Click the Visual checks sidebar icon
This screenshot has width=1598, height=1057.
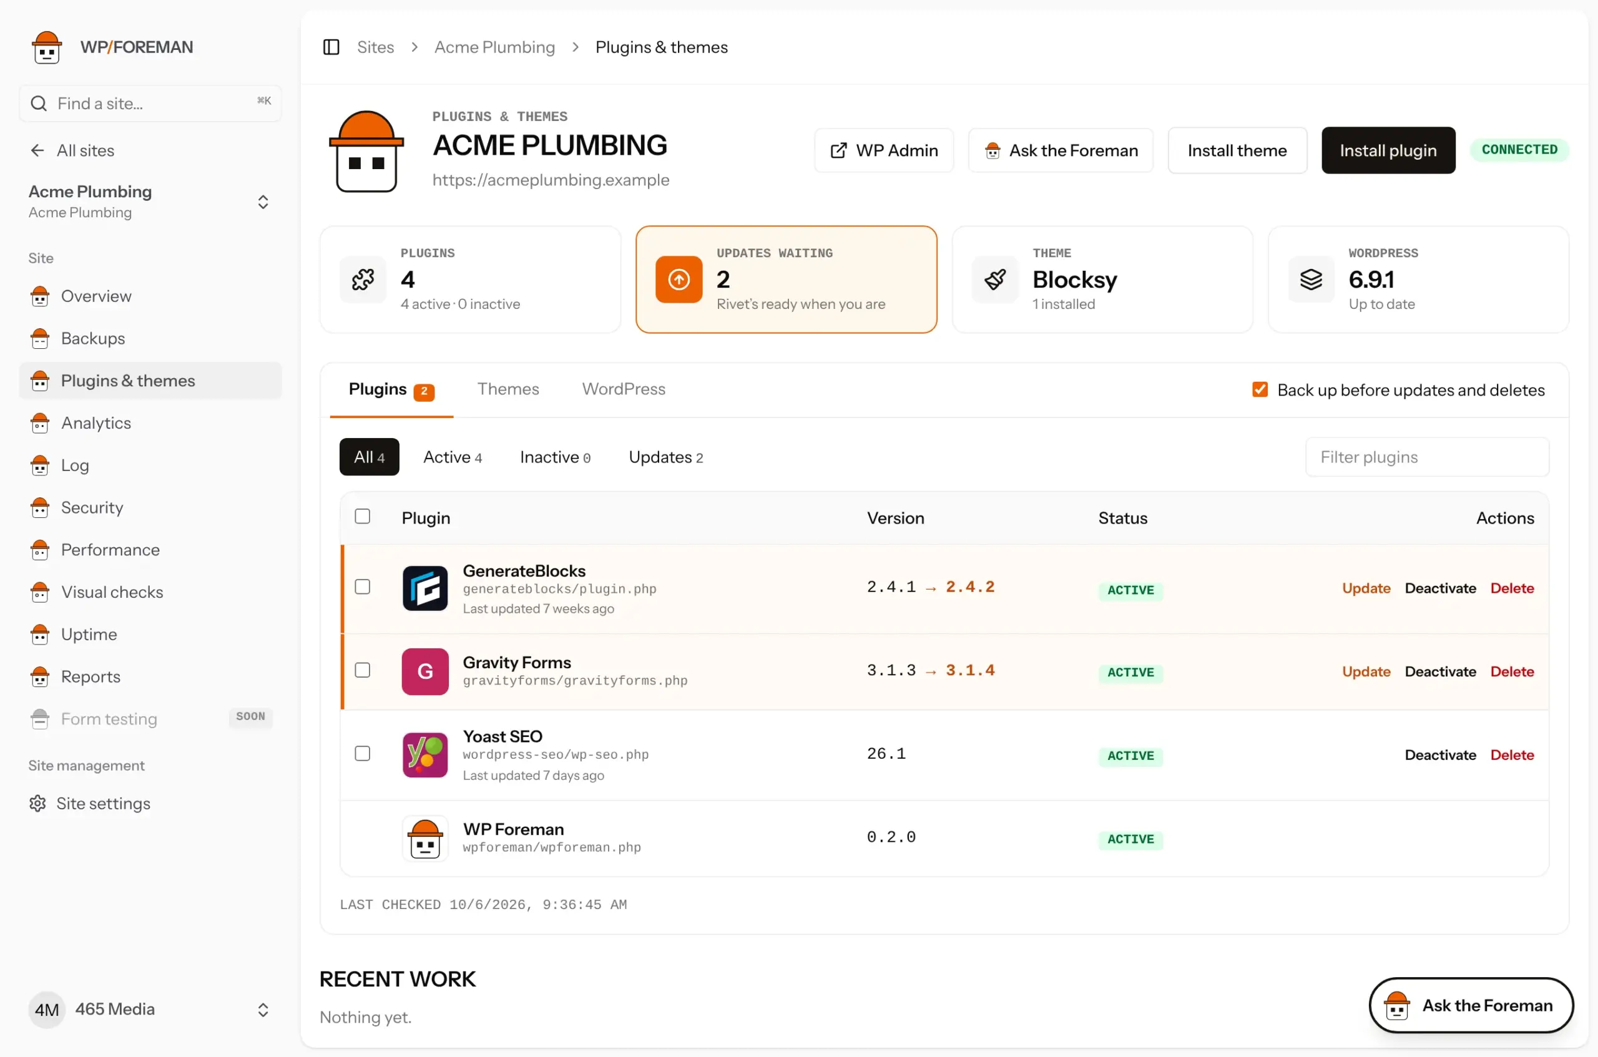(40, 592)
